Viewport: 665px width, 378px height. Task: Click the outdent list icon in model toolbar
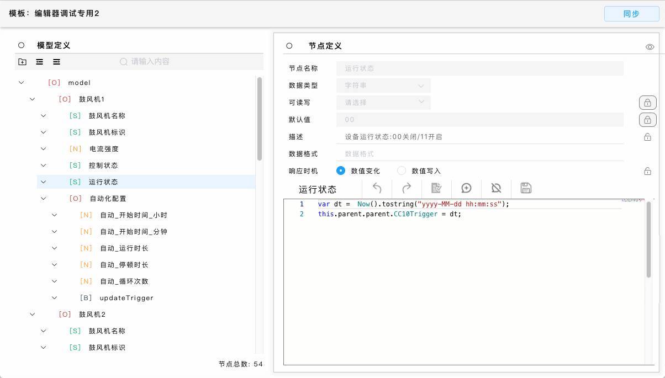39,62
